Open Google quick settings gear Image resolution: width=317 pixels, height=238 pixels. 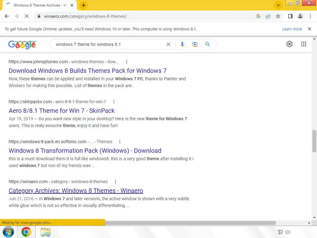pyautogui.click(x=289, y=44)
